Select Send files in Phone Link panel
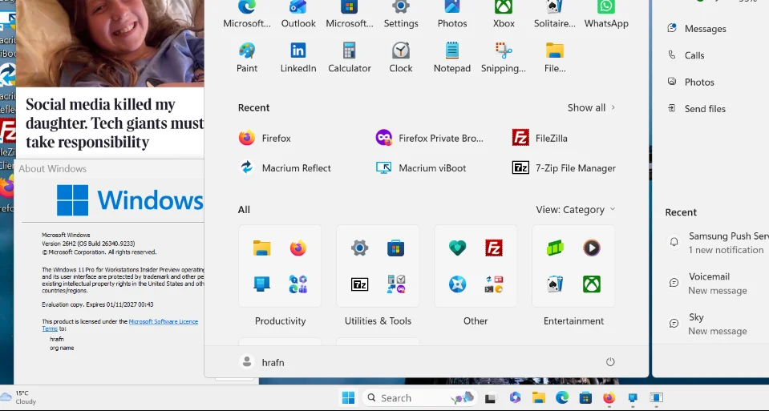The image size is (769, 411). click(696, 109)
